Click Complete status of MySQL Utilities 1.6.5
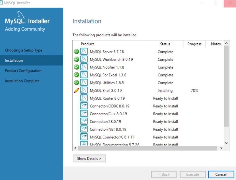236x180 pixels. 165,83
